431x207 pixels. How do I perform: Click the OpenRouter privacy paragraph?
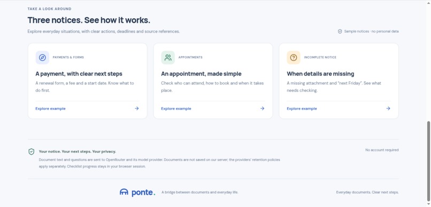(x=159, y=163)
